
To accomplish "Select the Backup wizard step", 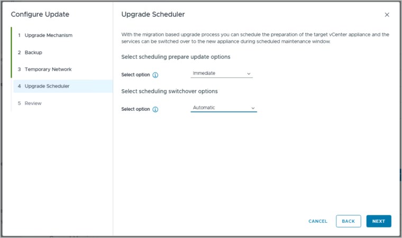I will [33, 52].
